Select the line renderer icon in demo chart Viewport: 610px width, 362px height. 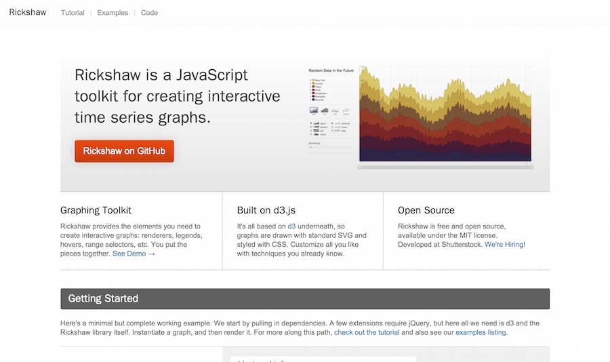pos(335,110)
